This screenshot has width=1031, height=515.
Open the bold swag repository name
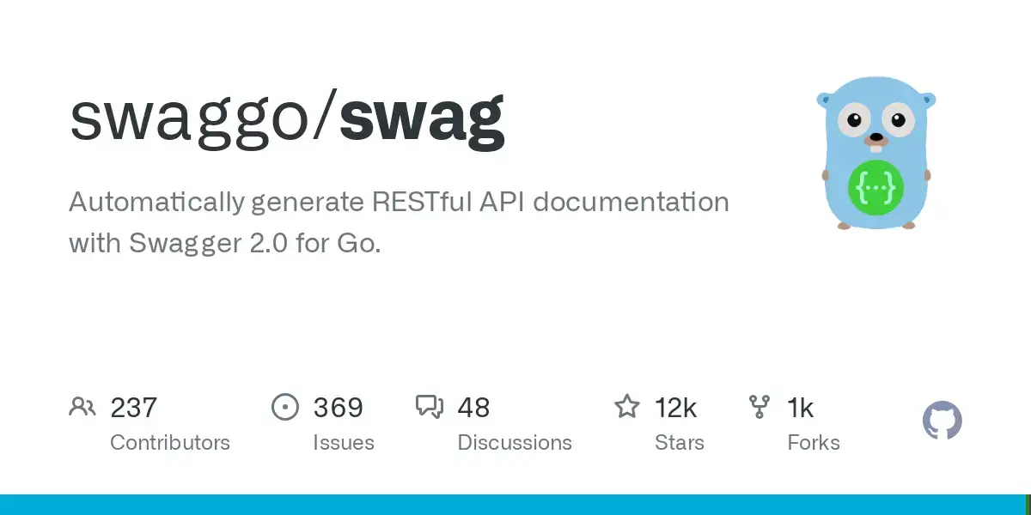tap(422, 118)
